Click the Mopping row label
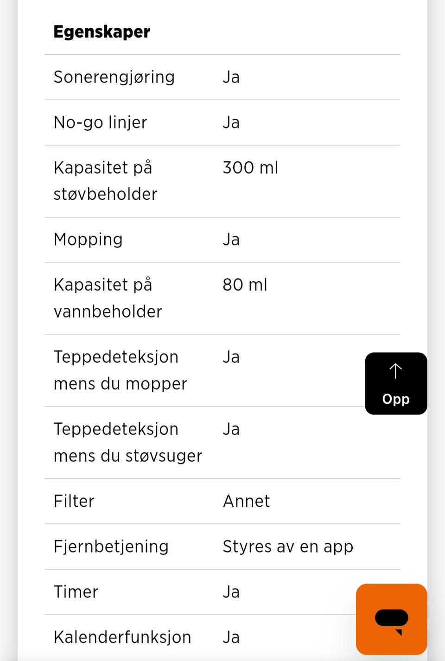The image size is (445, 661). coord(88,240)
